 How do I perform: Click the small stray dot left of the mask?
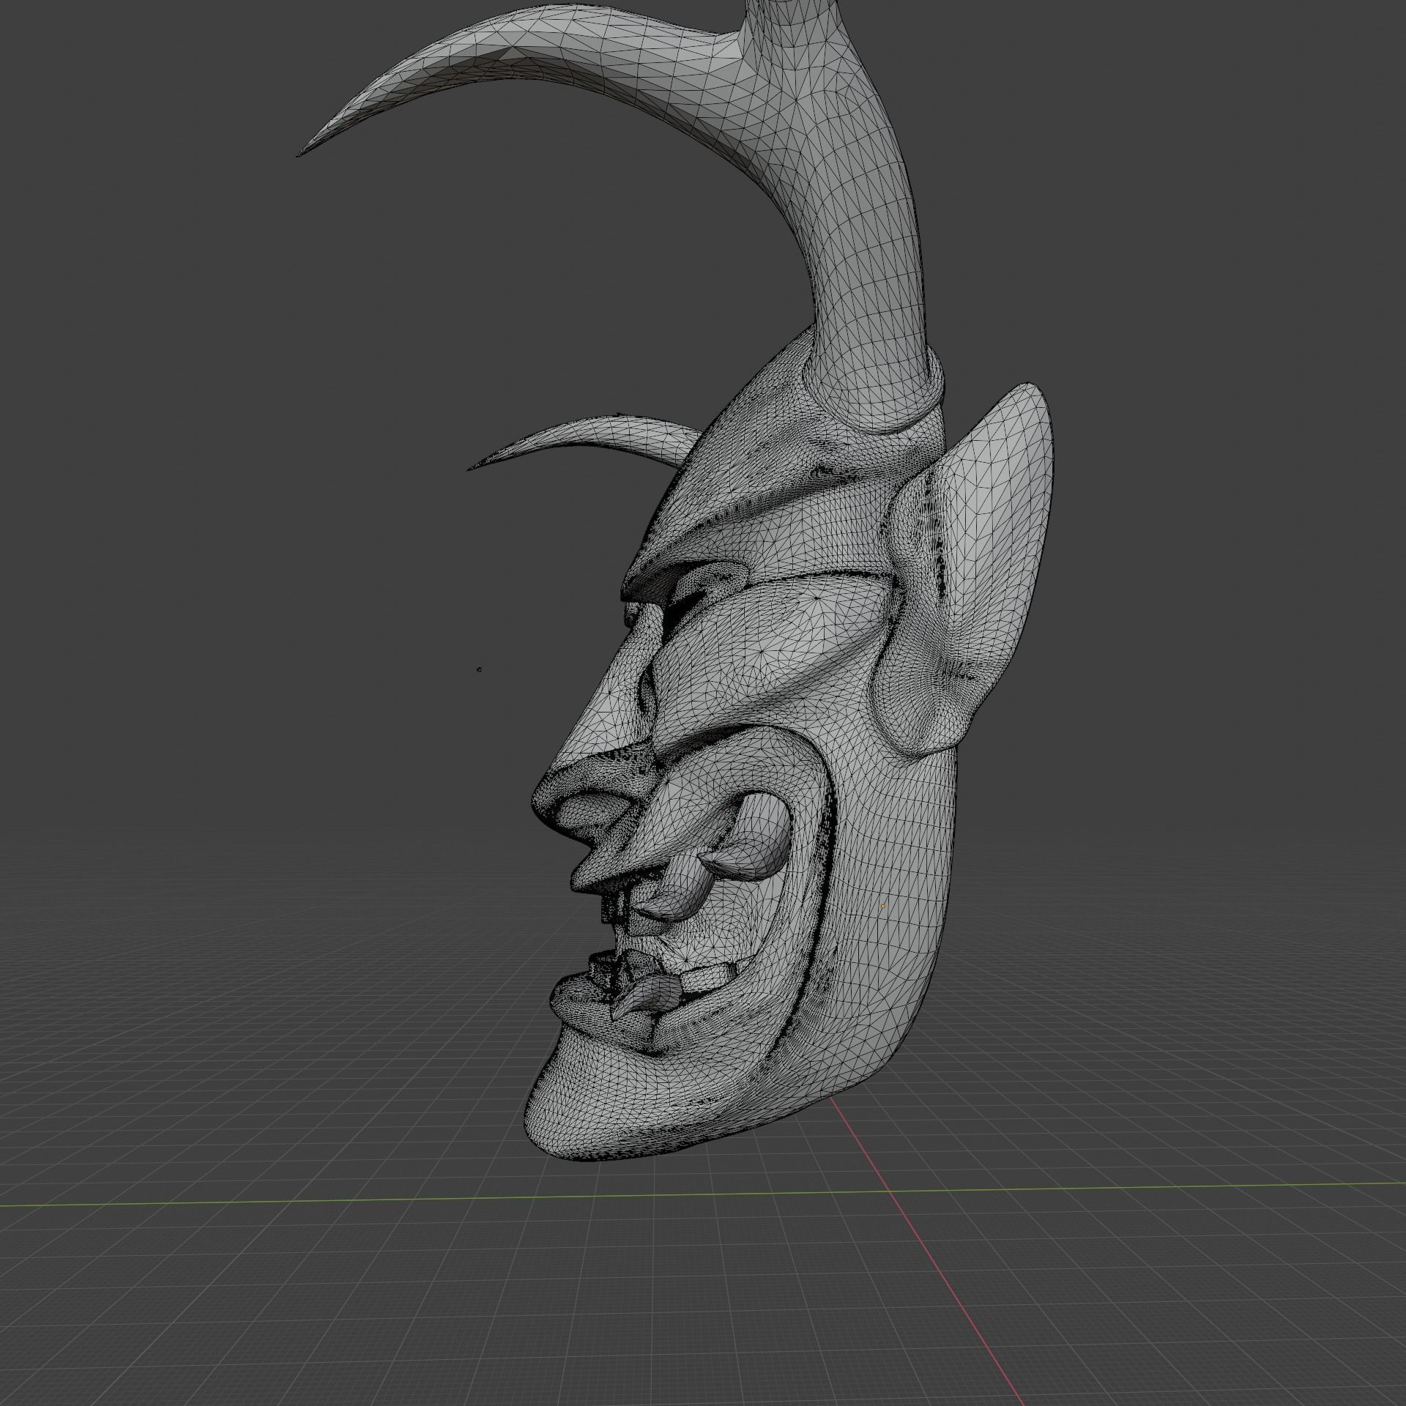[479, 669]
